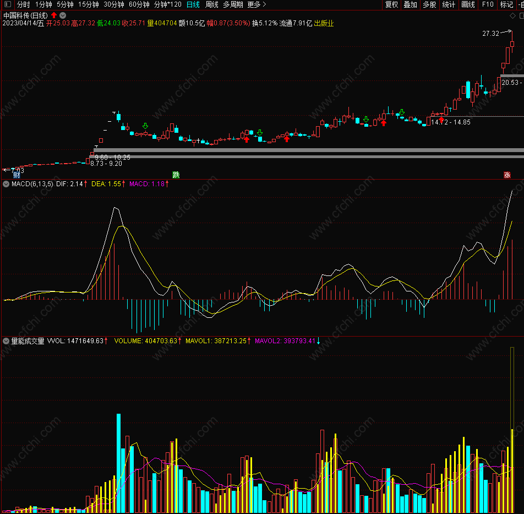Open the MACD indicator dropdown circle

coord(6,184)
